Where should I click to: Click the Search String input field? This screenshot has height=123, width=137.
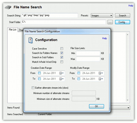pos(50,15)
